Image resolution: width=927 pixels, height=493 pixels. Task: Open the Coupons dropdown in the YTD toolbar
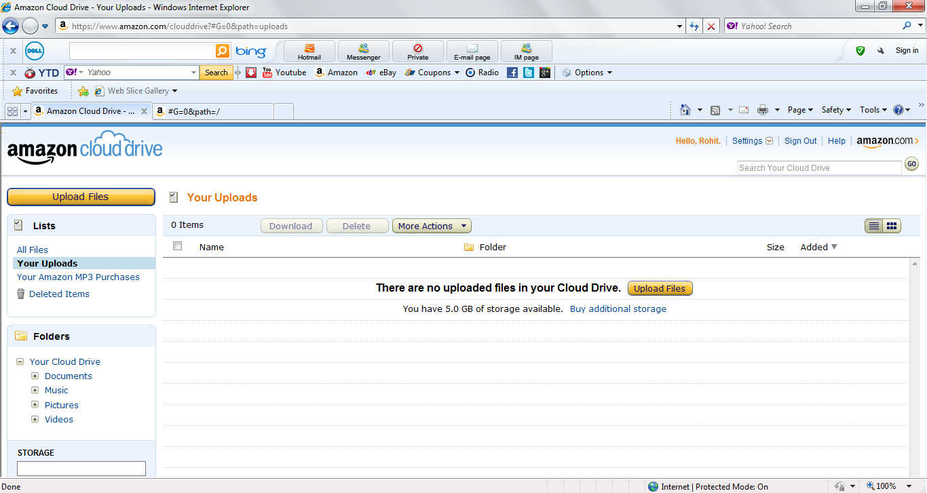[x=432, y=73]
